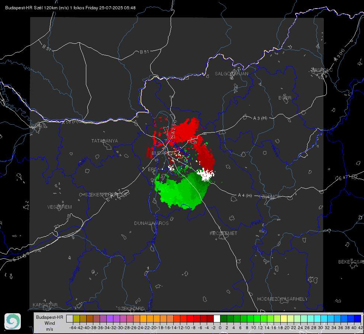
Task: Click the SZOLNOK city label
Action: (270, 197)
